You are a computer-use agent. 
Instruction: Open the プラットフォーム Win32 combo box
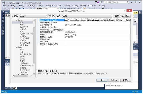[x=87, y=16]
